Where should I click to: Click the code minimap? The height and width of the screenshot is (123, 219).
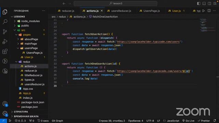[208, 25]
